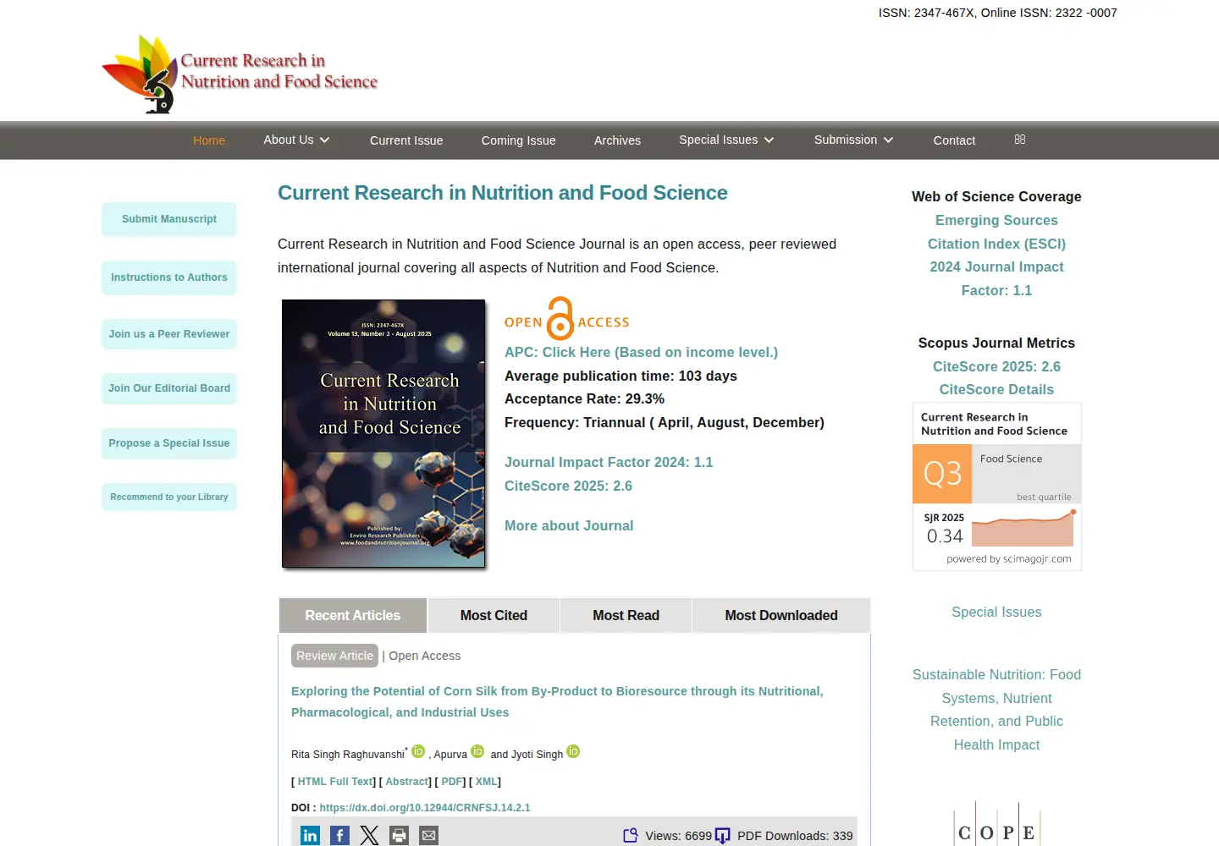Open Coming Issue page

(519, 140)
